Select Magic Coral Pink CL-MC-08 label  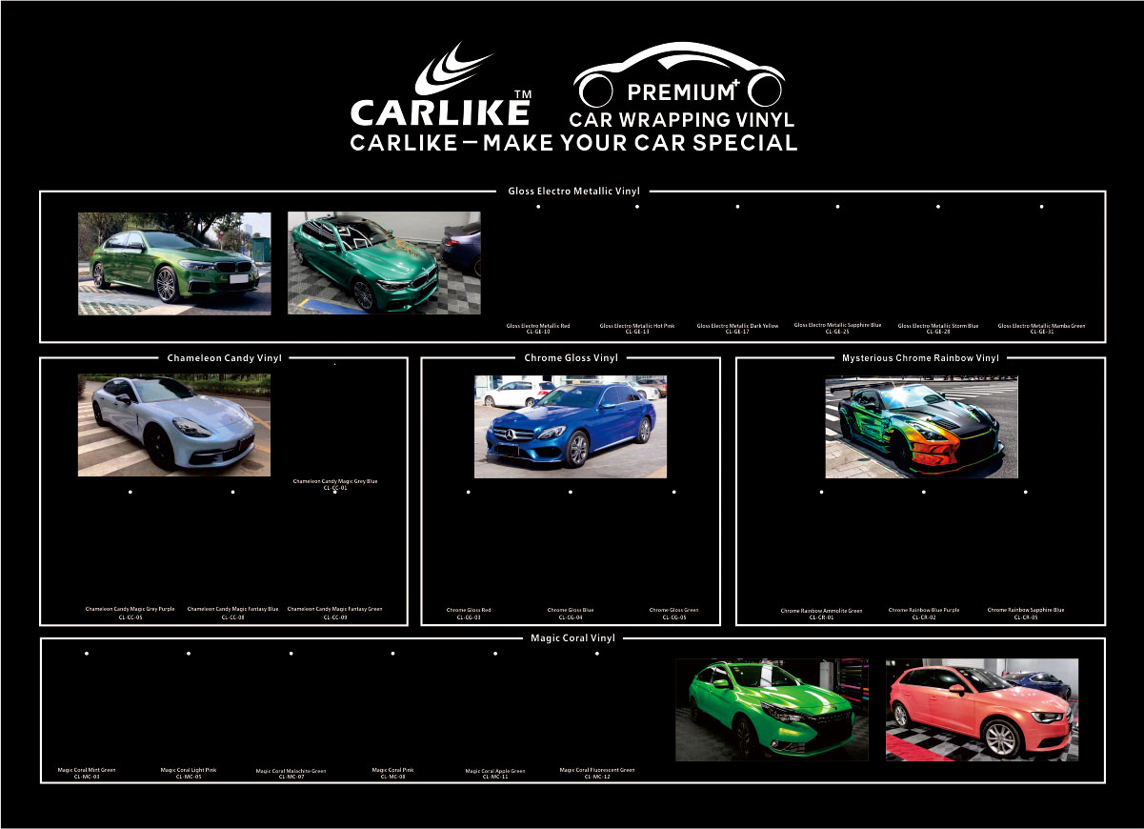(392, 773)
